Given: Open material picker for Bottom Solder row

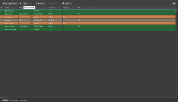Looking at the screenshot, I should click(x=31, y=26).
